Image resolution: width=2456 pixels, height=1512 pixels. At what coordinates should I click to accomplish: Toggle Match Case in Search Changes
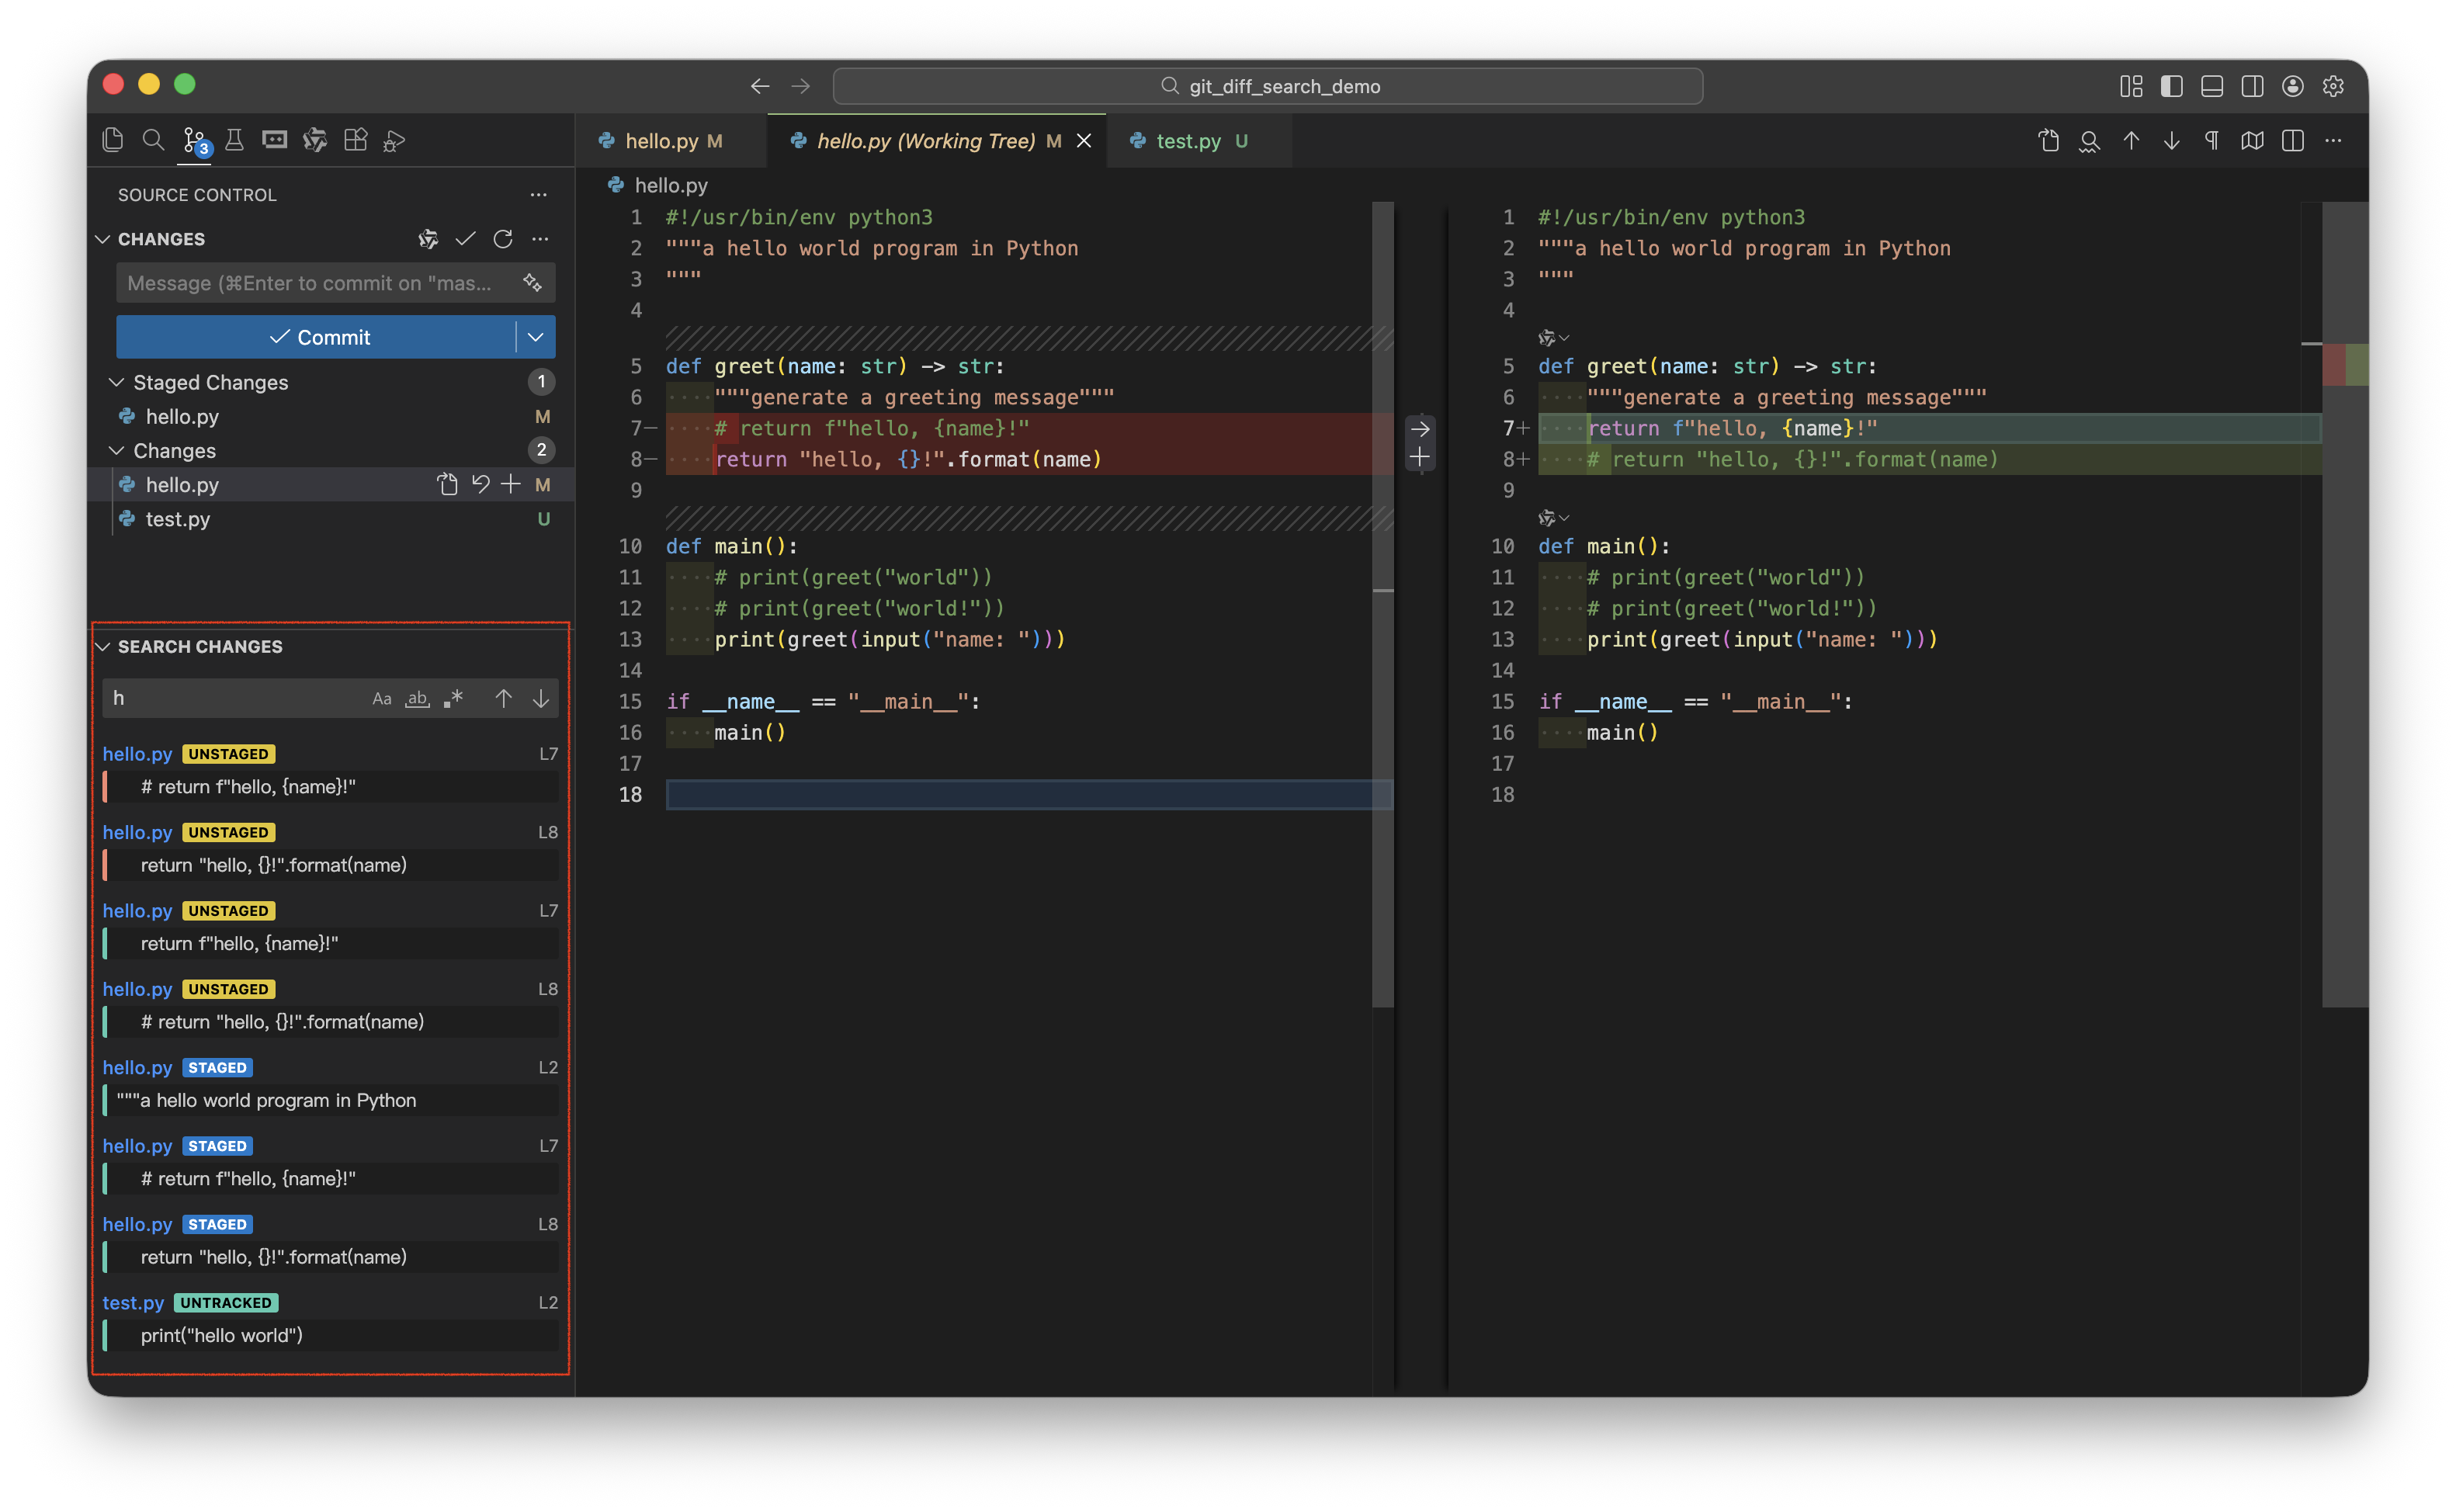tap(381, 699)
